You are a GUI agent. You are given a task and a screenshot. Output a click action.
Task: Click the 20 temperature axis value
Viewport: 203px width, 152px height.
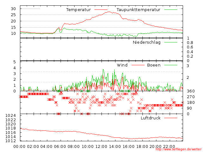13,21
